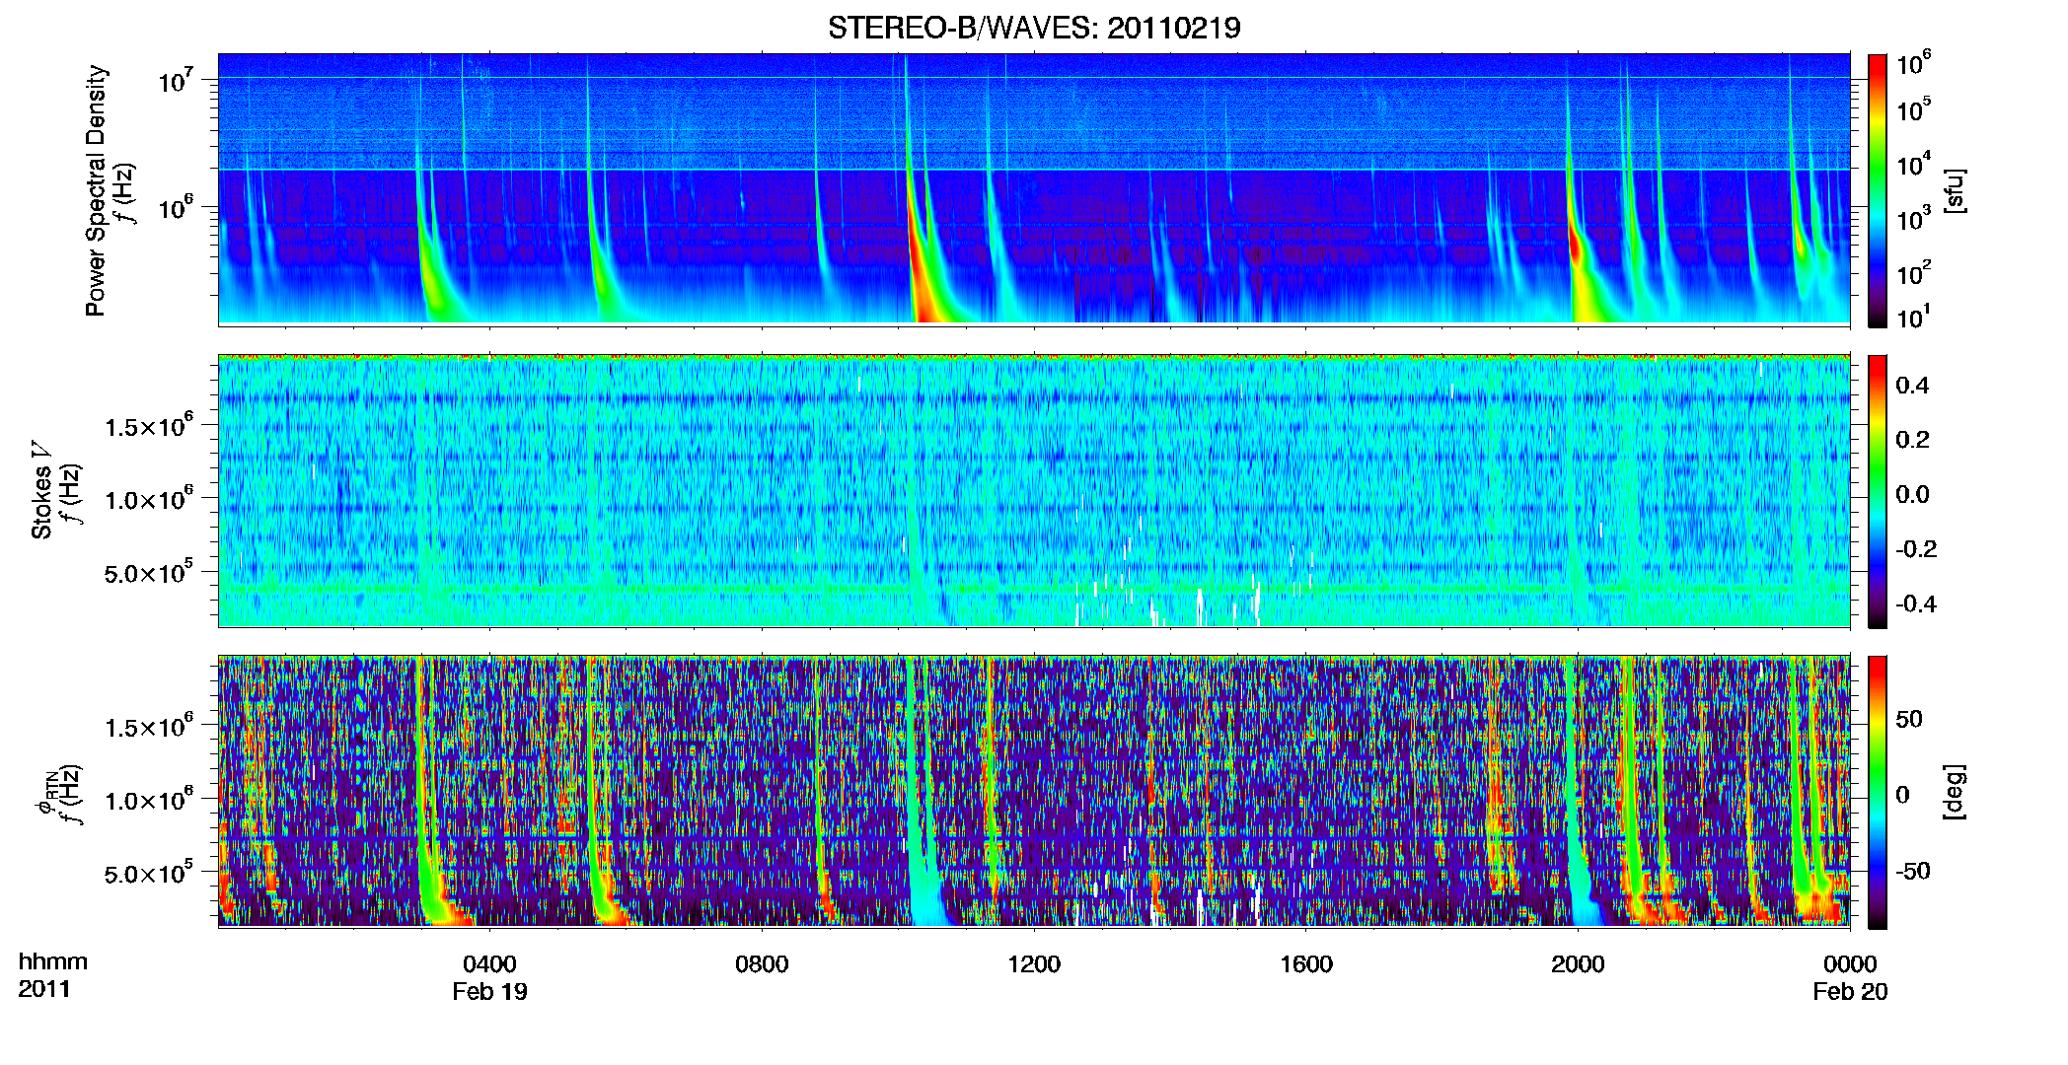Screen dimensions: 2068x1065
Task: Click inside the Power Spectral Density spectrogram
Action: (x=1034, y=189)
